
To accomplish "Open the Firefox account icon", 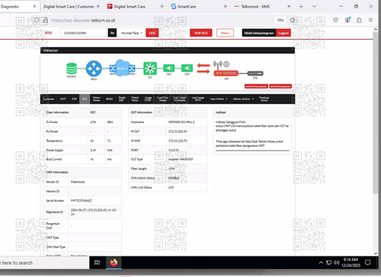I will point(347,20).
